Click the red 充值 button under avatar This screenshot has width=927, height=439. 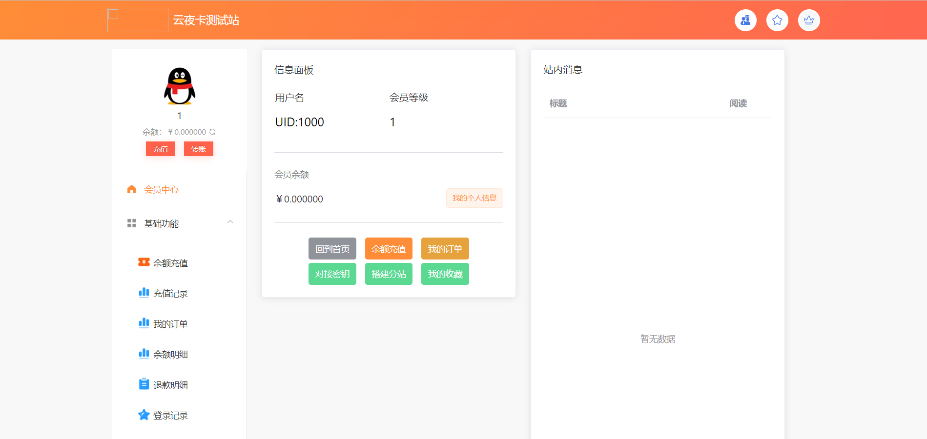161,149
